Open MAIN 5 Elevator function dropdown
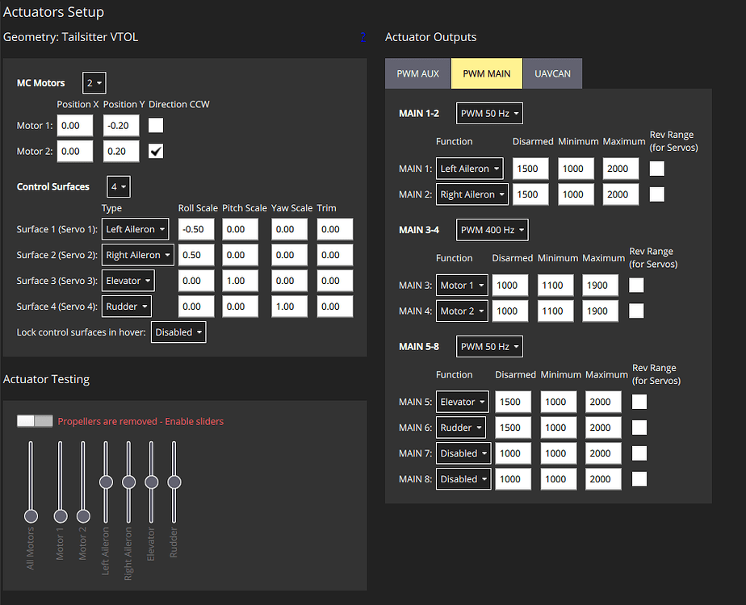 pos(463,402)
